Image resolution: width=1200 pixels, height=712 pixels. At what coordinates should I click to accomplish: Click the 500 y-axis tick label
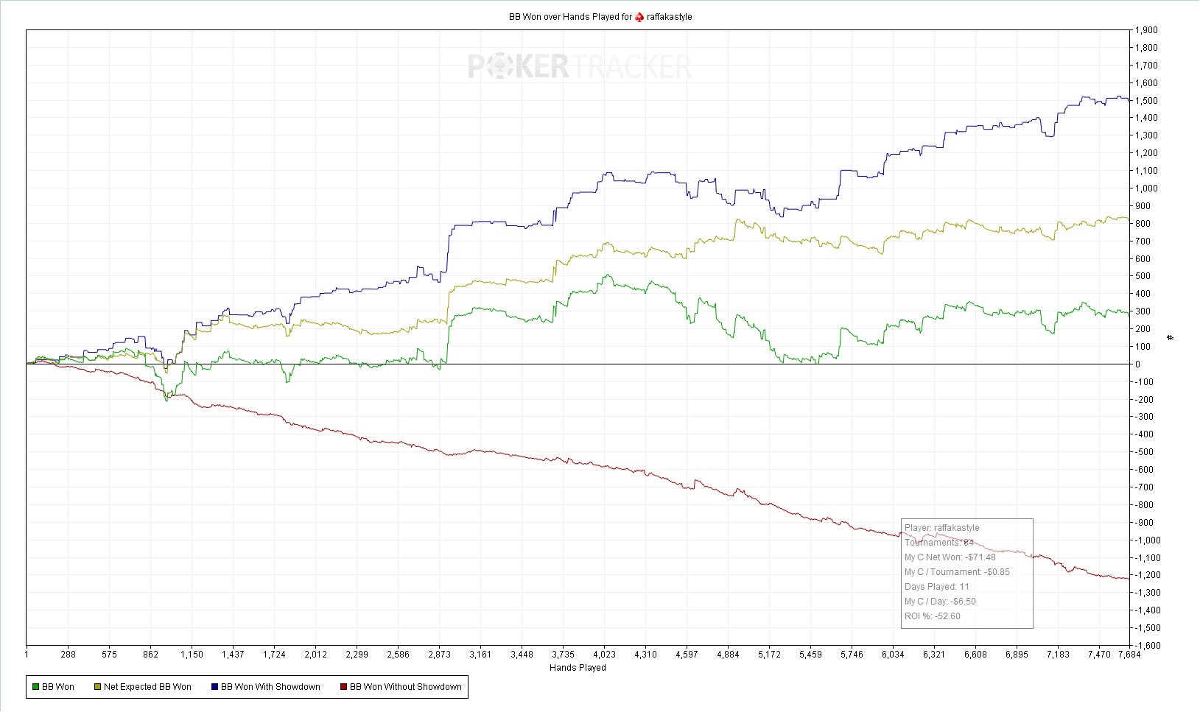pyautogui.click(x=1143, y=276)
